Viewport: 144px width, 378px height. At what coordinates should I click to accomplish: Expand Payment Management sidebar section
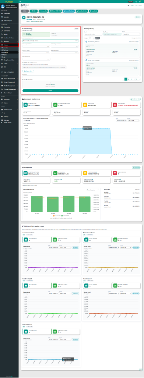click(9, 89)
